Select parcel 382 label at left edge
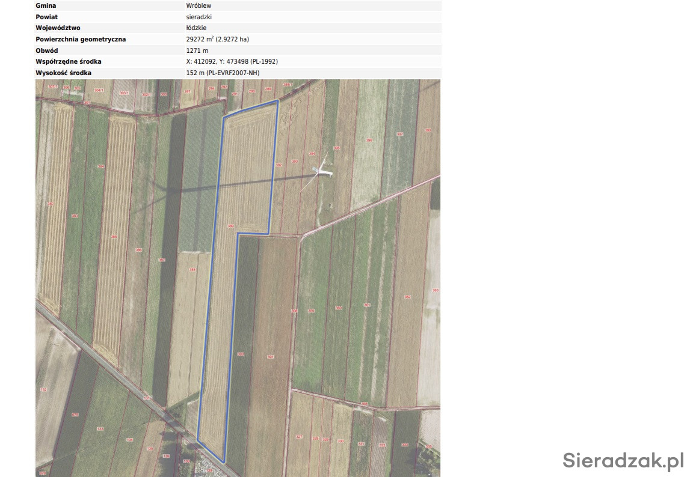Image resolution: width=693 pixels, height=477 pixels. (51, 204)
